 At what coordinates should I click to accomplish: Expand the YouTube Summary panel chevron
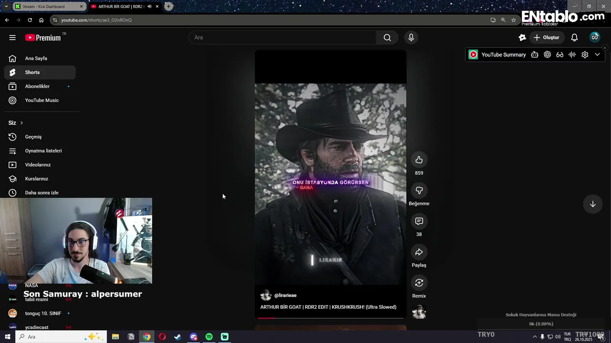pos(597,55)
